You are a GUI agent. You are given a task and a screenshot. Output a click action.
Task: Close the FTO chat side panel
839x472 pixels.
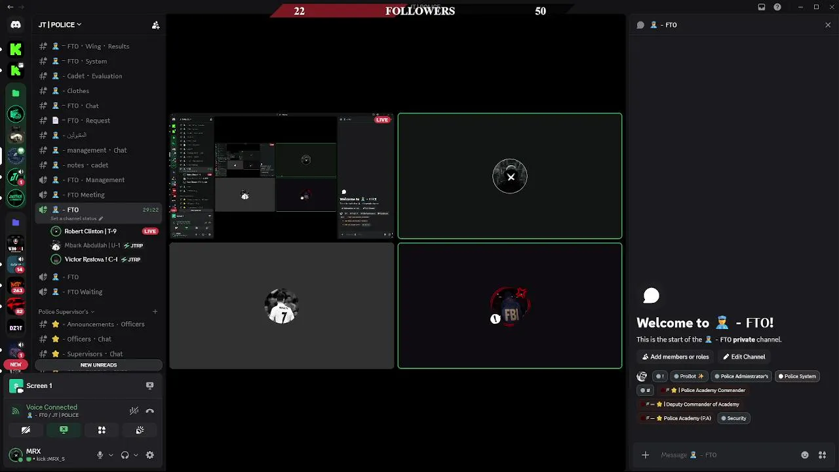(828, 25)
